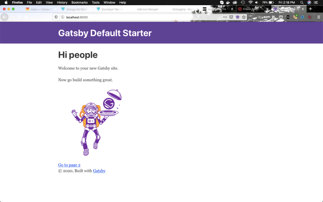Screen dimensions: 323x202
Task: Open the Gatsby footer link
Action: 99,171
